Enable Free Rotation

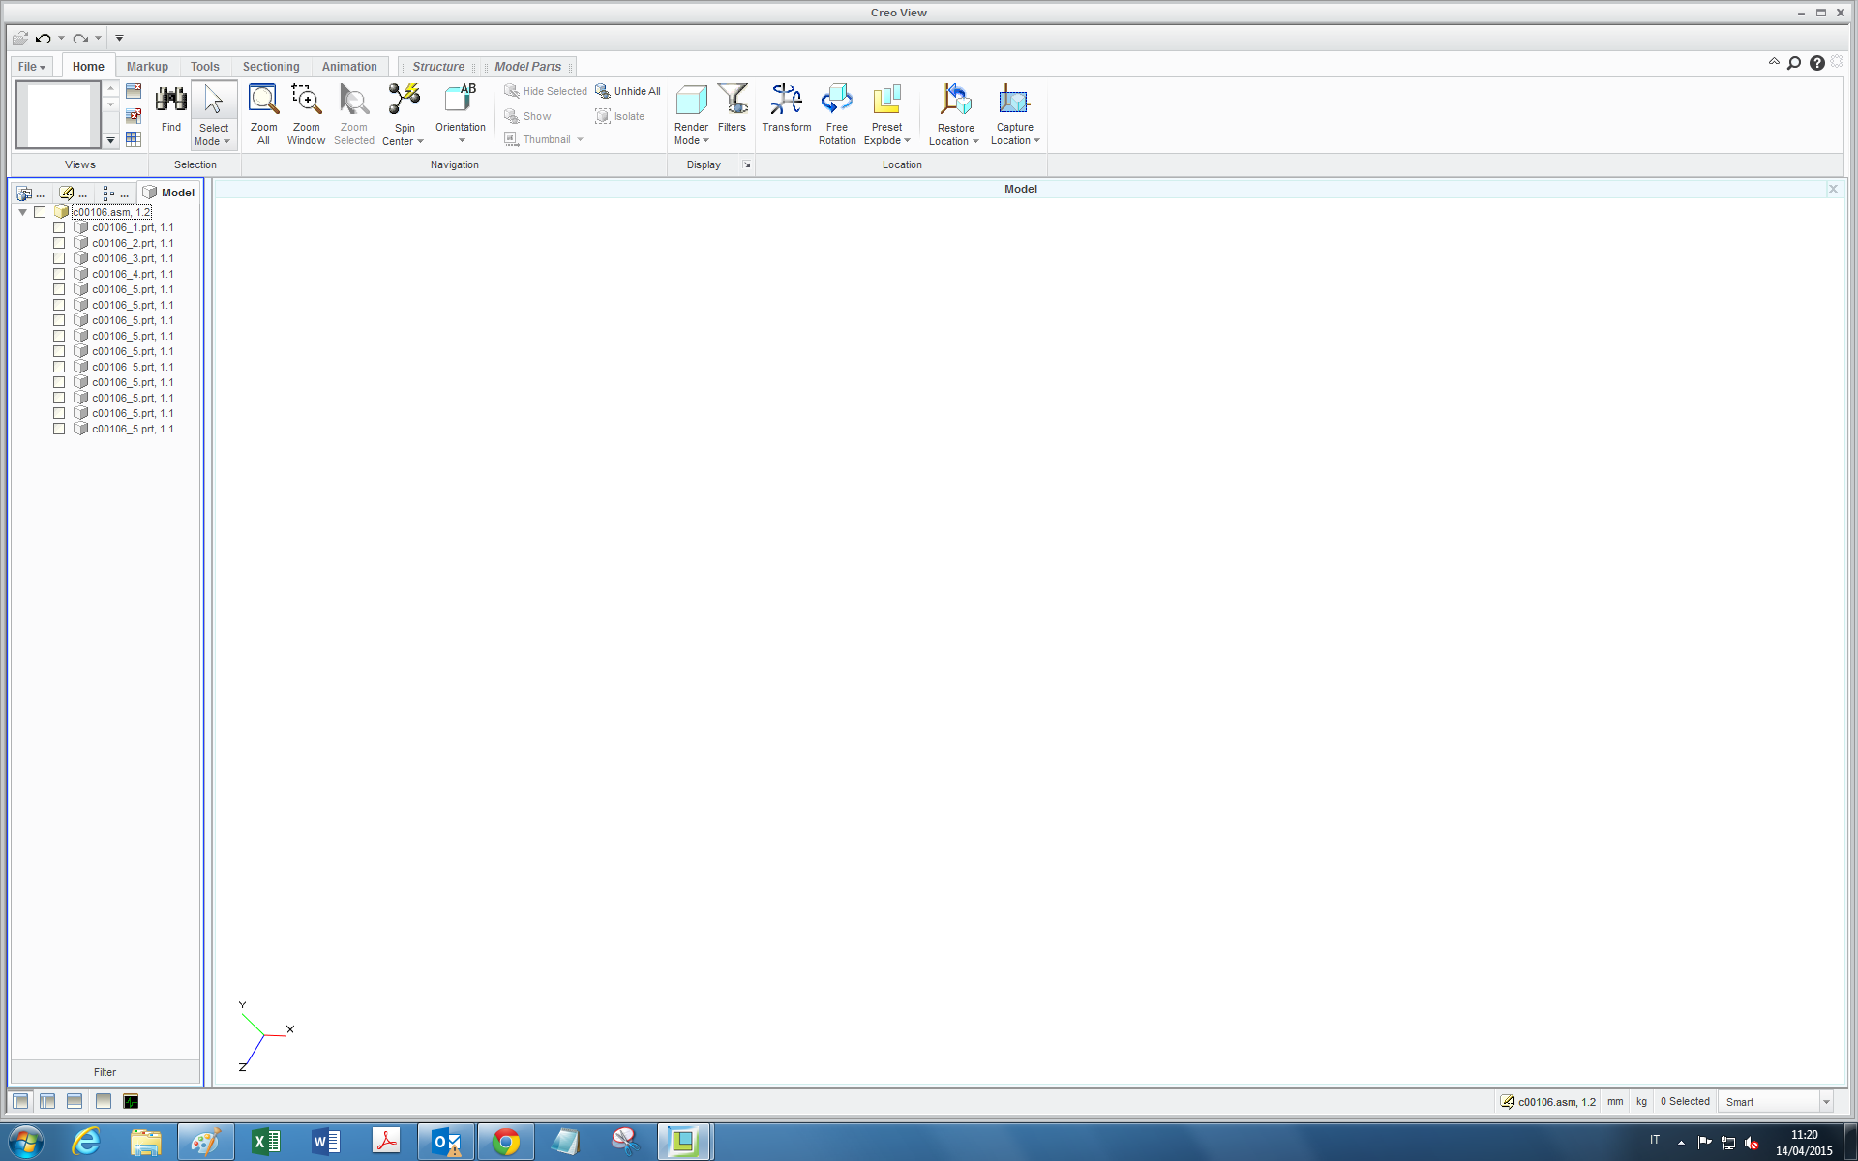pos(836,113)
